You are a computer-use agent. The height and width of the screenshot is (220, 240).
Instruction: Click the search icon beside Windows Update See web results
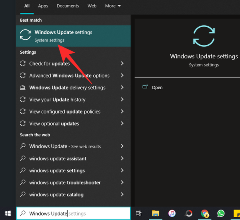[23, 146]
